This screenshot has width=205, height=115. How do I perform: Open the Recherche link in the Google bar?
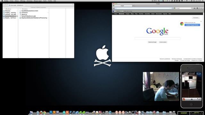(121, 14)
